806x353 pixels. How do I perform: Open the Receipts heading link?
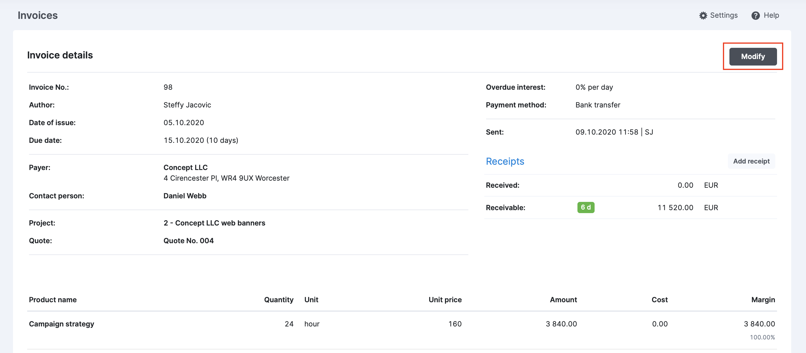[505, 161]
